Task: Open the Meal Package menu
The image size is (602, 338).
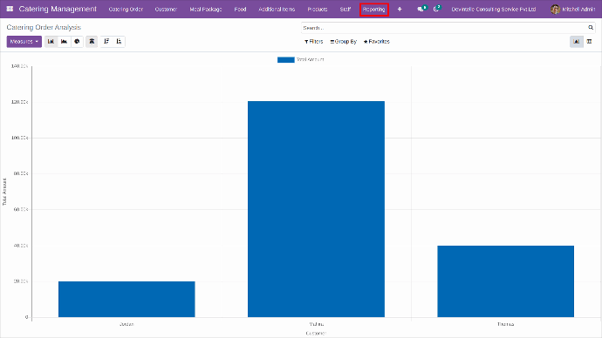Action: point(206,10)
